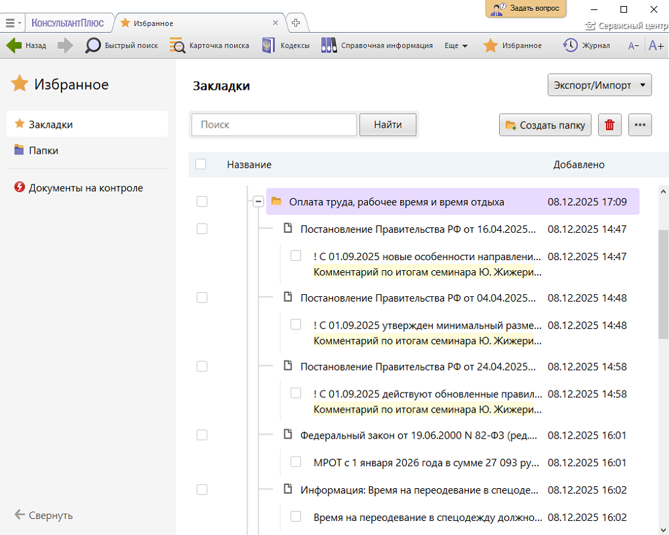Open Reference Information binders icon
Screen dimensions: 669x535
328,45
